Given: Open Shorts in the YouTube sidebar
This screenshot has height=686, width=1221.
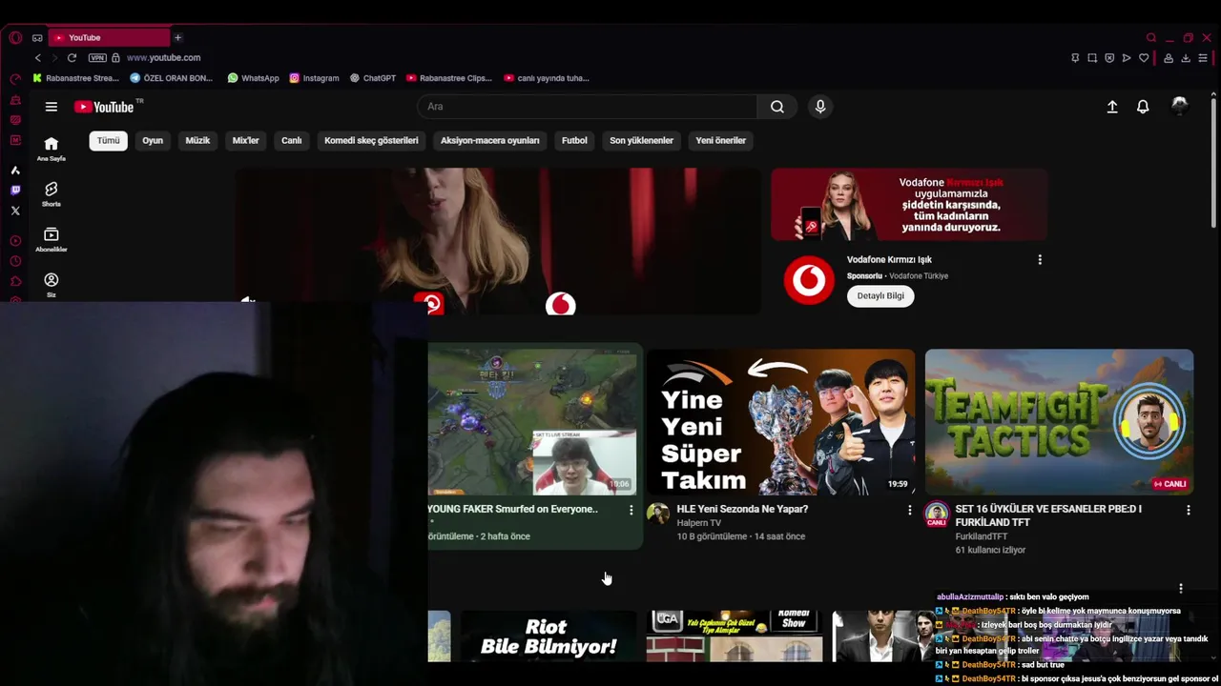Looking at the screenshot, I should click(x=52, y=194).
